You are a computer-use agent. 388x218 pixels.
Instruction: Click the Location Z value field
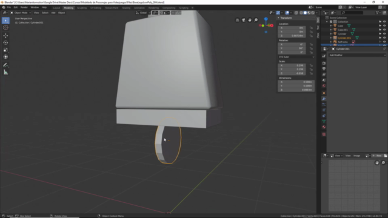point(292,36)
